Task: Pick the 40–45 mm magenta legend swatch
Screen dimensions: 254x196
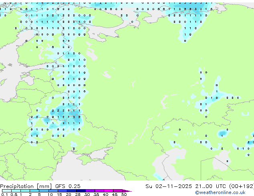Action: point(109,191)
